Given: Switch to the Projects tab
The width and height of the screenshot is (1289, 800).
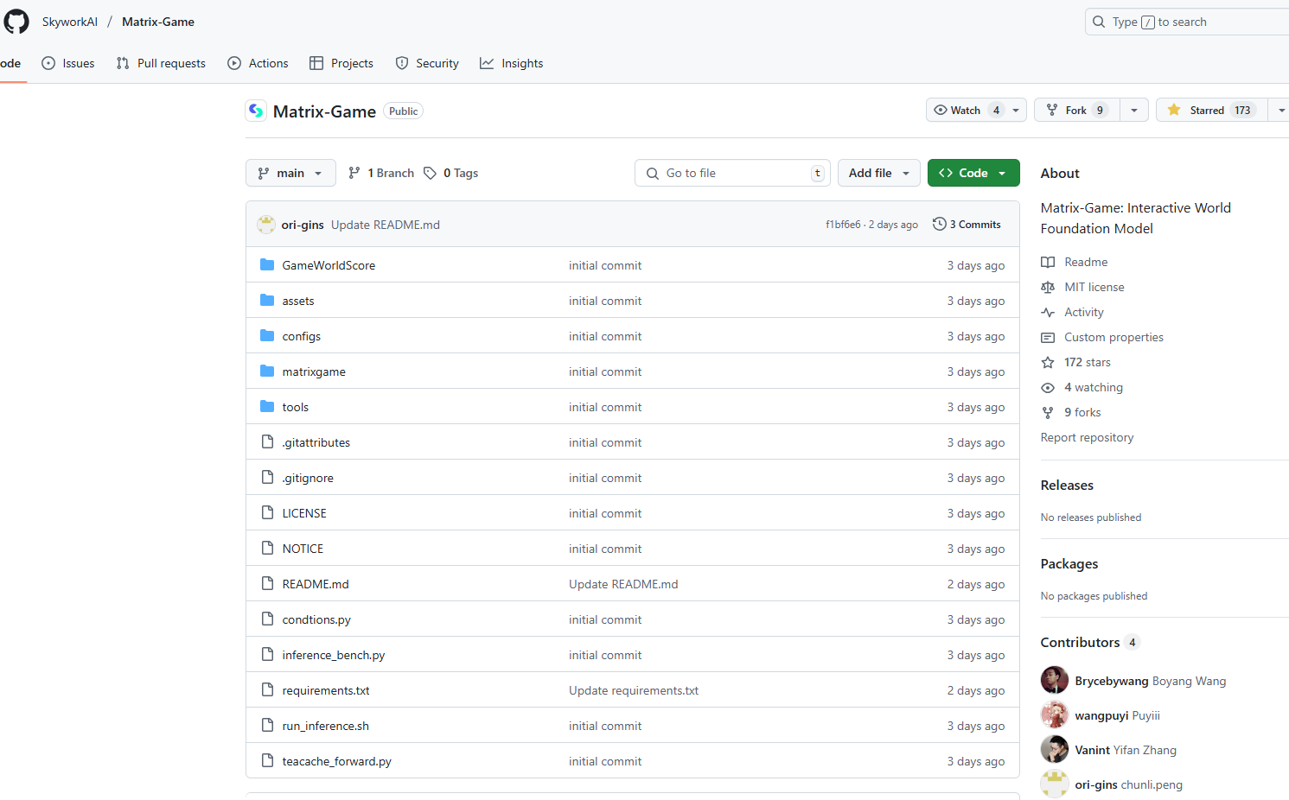Looking at the screenshot, I should (341, 63).
